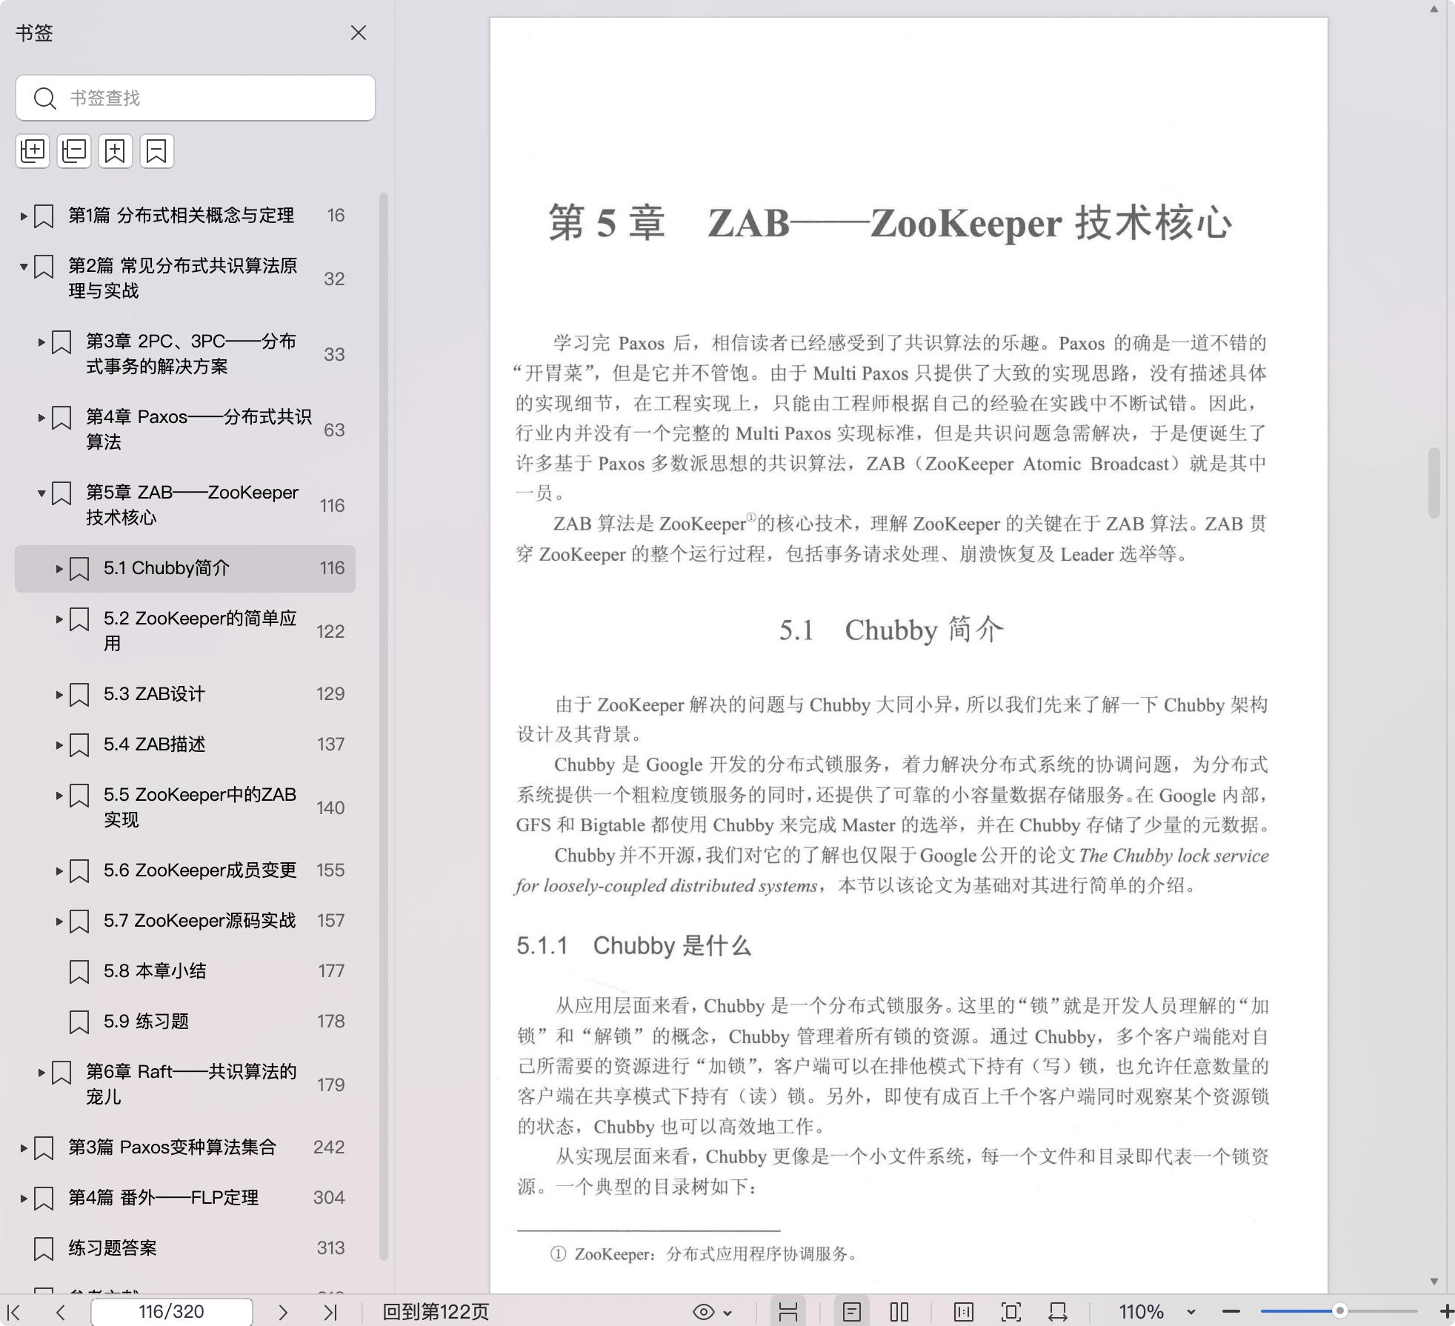This screenshot has width=1455, height=1326.
Task: Open eye mode dropdown arrow
Action: click(728, 1313)
